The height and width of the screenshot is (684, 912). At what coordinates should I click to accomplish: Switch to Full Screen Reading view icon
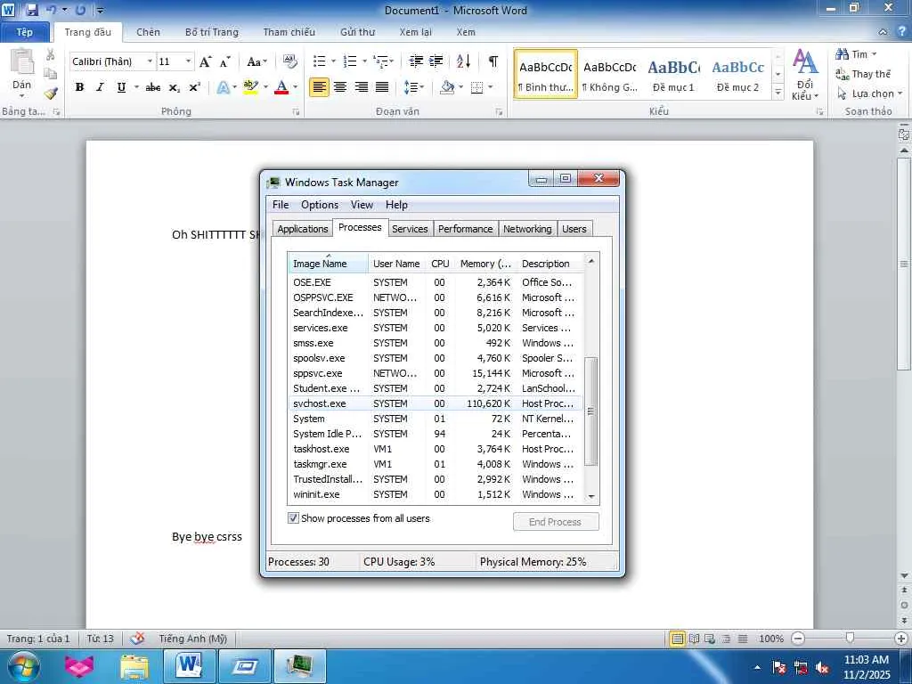tap(694, 639)
